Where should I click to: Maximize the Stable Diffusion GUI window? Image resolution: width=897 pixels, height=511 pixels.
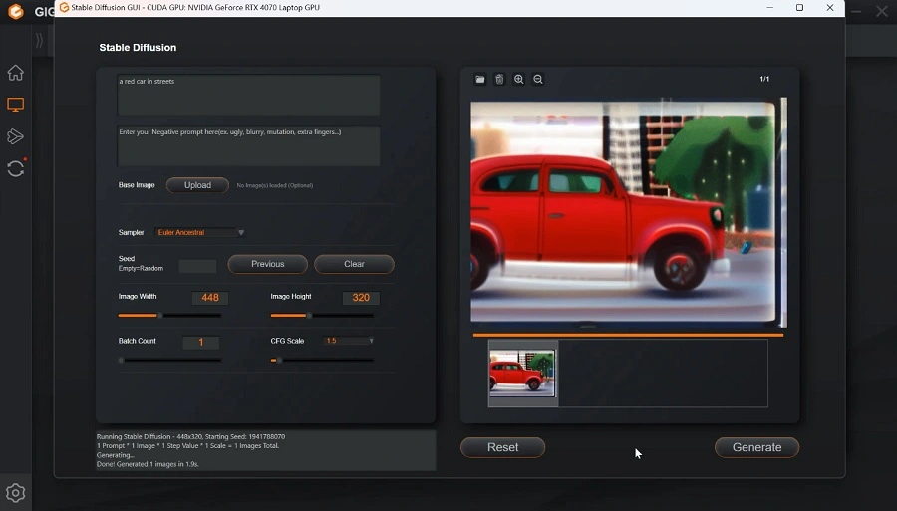[x=799, y=7]
